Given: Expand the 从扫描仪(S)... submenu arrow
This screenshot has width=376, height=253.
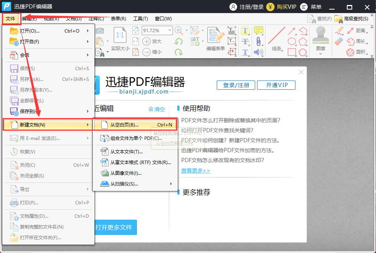Looking at the screenshot, I should [x=171, y=184].
